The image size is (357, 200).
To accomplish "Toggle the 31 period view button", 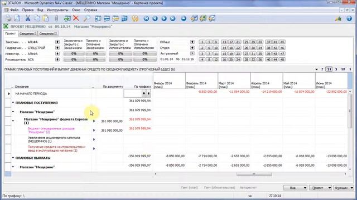I will tap(329, 69).
